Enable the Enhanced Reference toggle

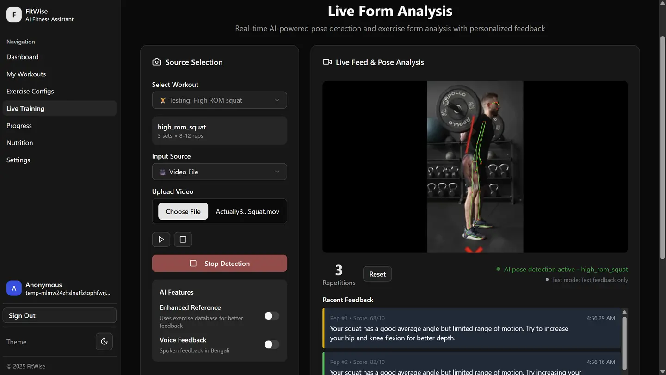click(271, 315)
